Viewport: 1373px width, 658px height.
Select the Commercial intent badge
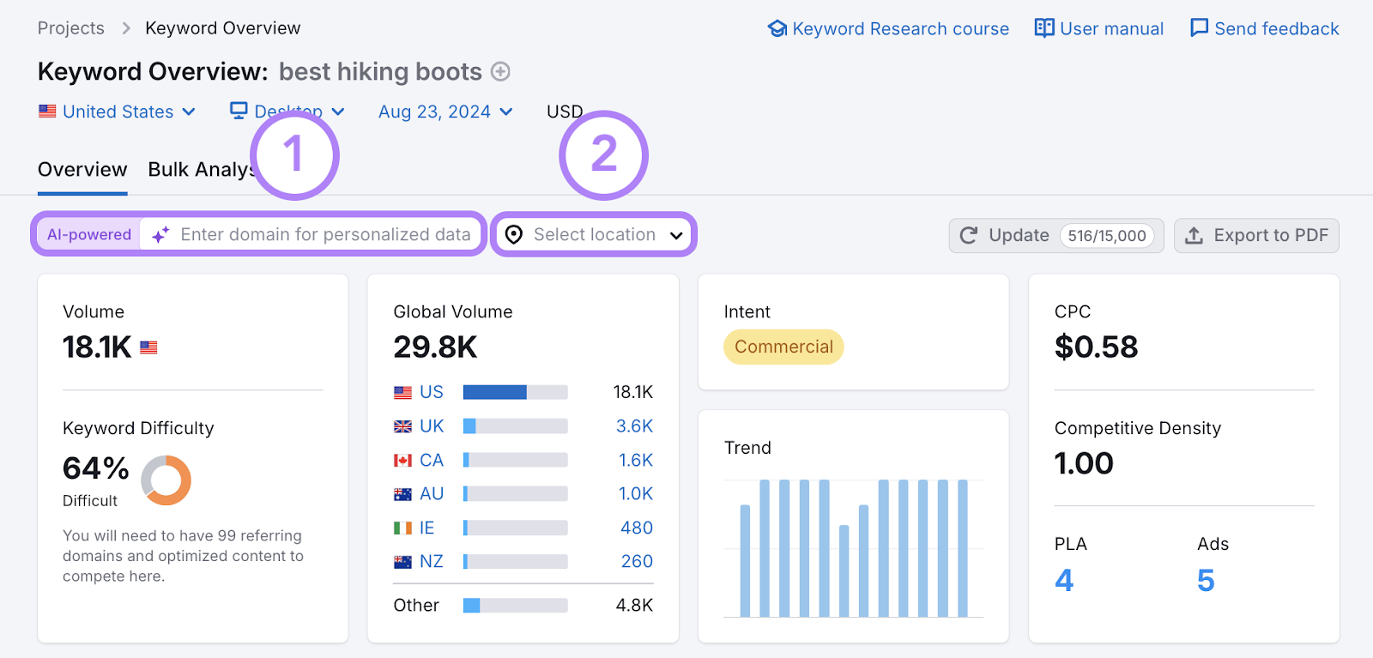click(x=783, y=347)
